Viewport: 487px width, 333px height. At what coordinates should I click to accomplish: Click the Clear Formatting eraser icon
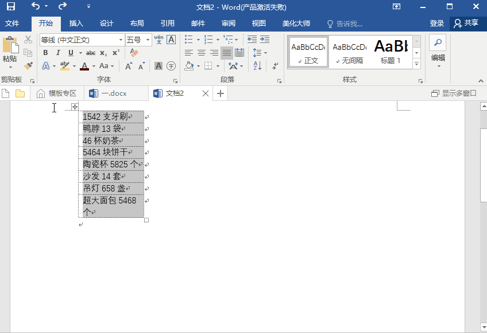(x=134, y=53)
